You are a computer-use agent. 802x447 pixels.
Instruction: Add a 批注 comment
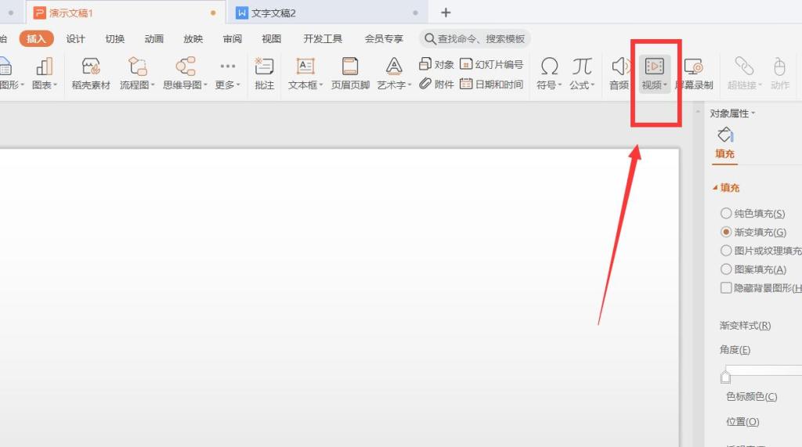click(x=265, y=74)
